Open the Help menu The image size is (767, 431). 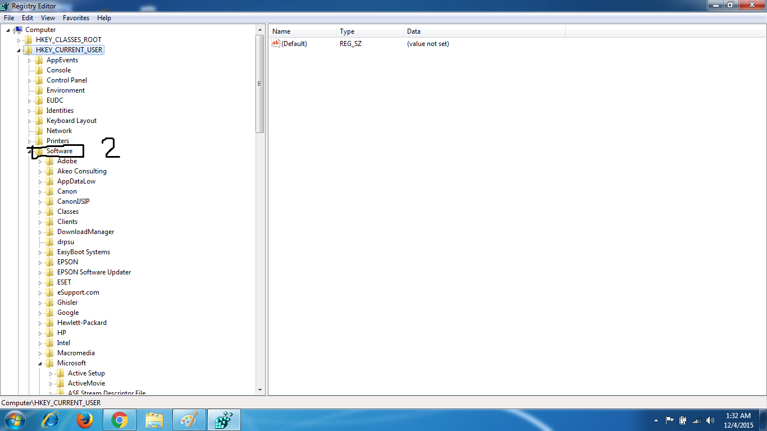click(x=104, y=18)
